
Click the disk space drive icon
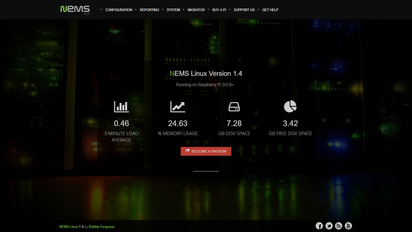point(234,107)
